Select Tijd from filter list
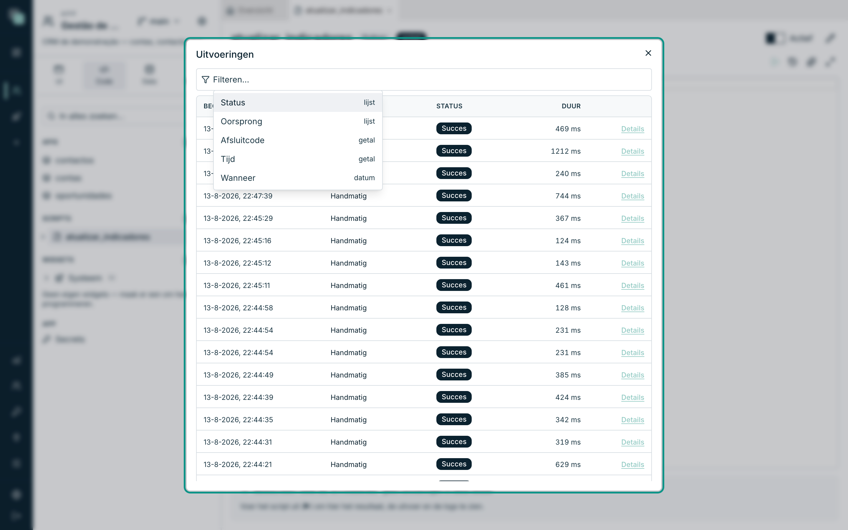The height and width of the screenshot is (530, 848). coord(297,159)
